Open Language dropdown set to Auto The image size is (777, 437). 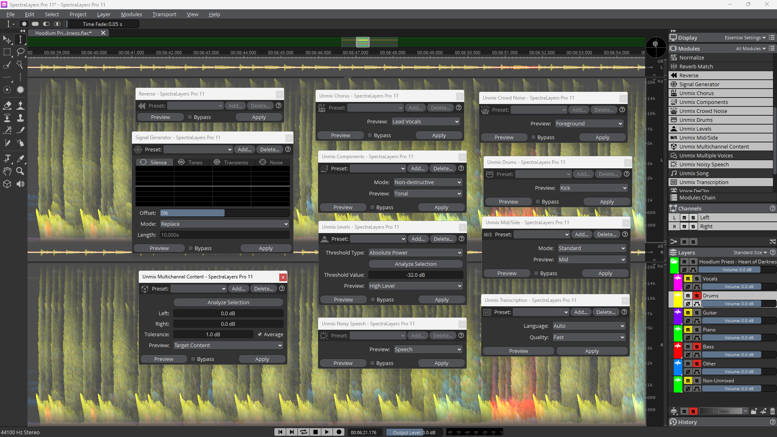pyautogui.click(x=589, y=326)
